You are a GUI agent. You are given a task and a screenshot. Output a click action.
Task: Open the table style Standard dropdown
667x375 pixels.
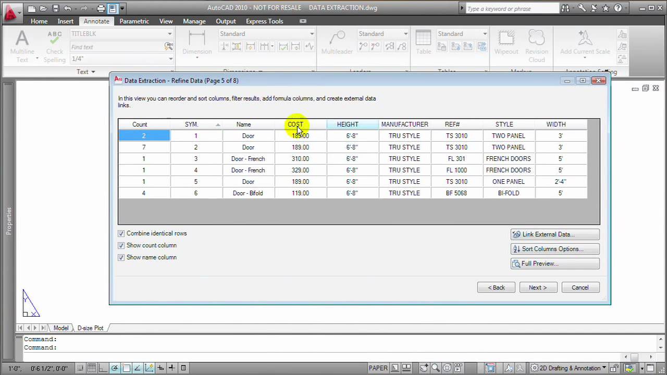pyautogui.click(x=485, y=34)
